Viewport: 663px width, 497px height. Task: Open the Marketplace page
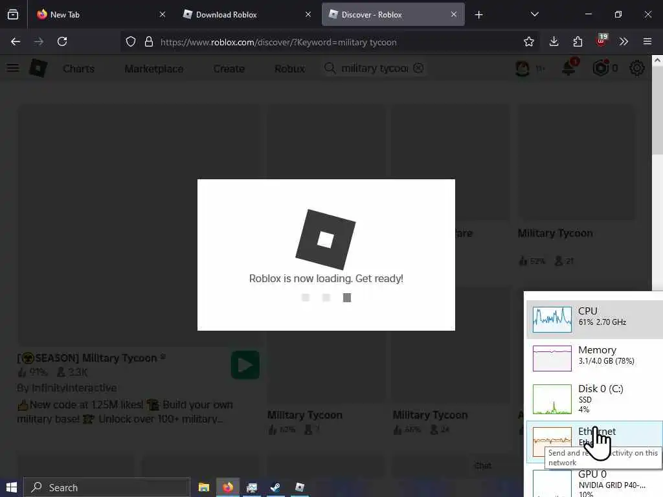click(x=154, y=69)
